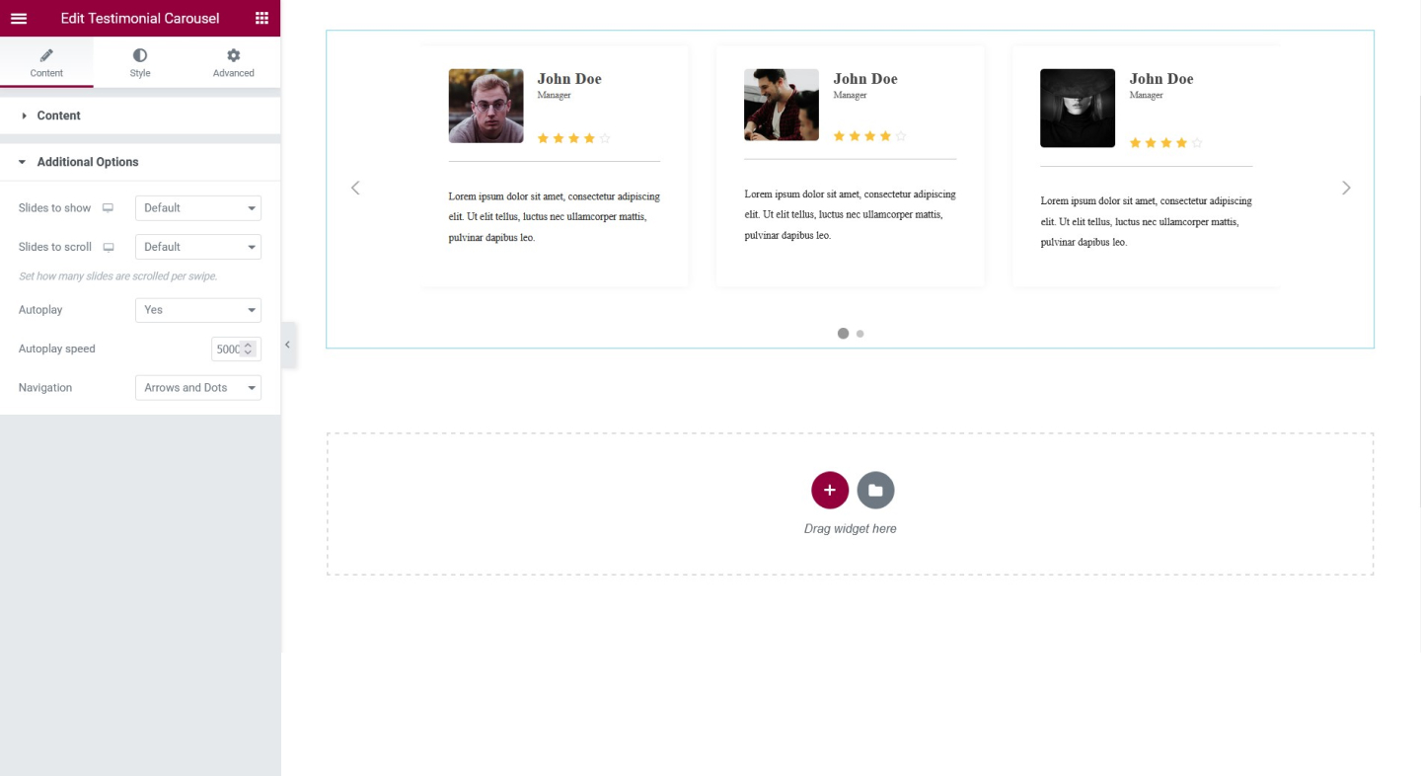Viewport: 1421px width, 776px height.
Task: Click responsive device icon next to Slides to show
Action: (x=109, y=208)
